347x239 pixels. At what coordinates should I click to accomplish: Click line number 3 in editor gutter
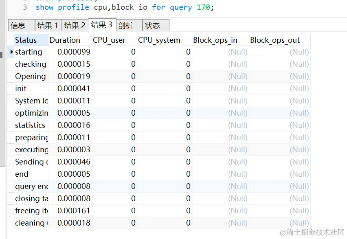coord(25,7)
